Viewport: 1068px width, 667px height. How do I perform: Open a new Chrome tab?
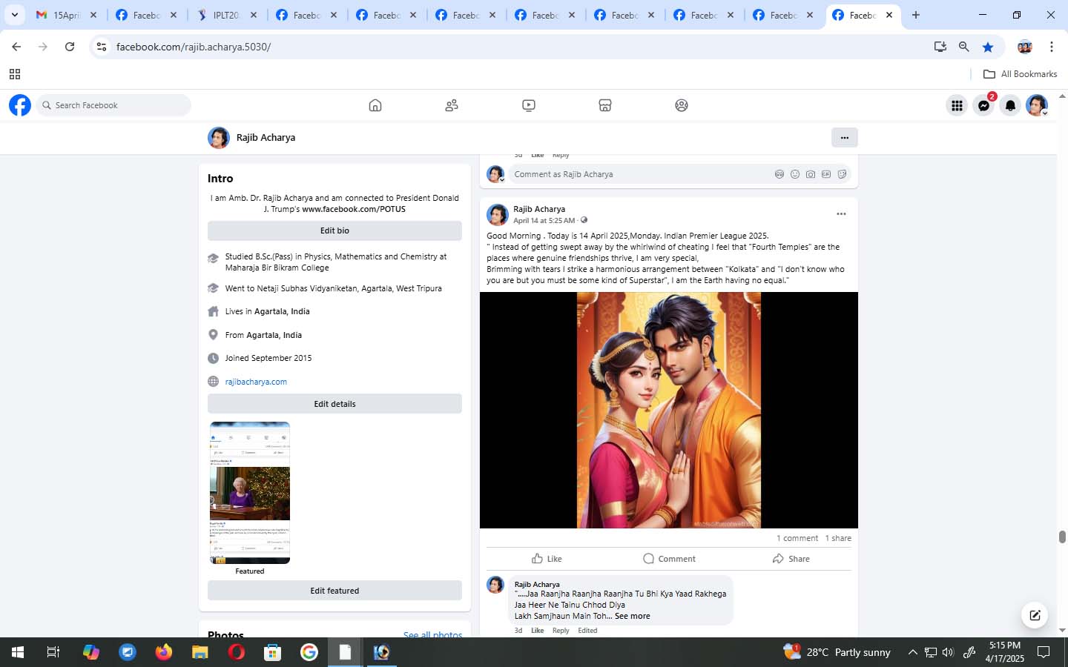point(916,15)
